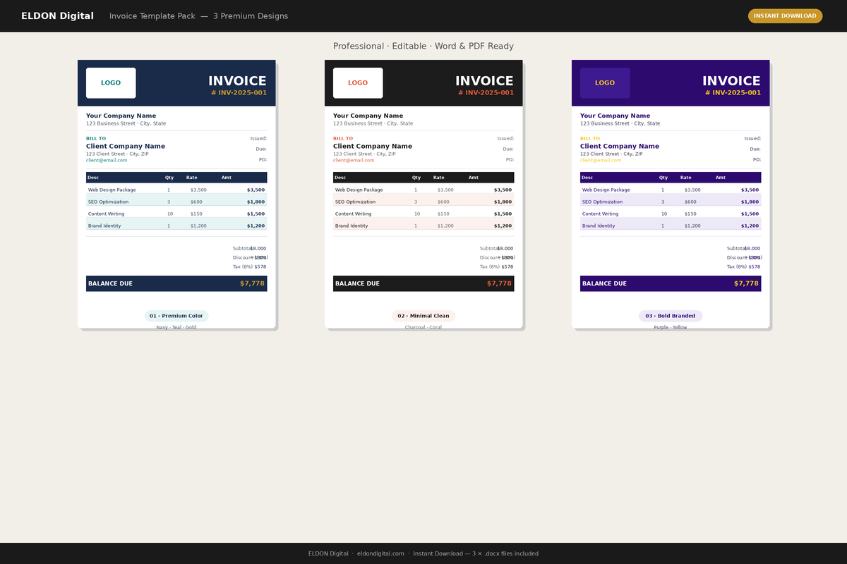Click the ELDON Digital brand name in header
Image resolution: width=847 pixels, height=564 pixels.
pos(57,16)
